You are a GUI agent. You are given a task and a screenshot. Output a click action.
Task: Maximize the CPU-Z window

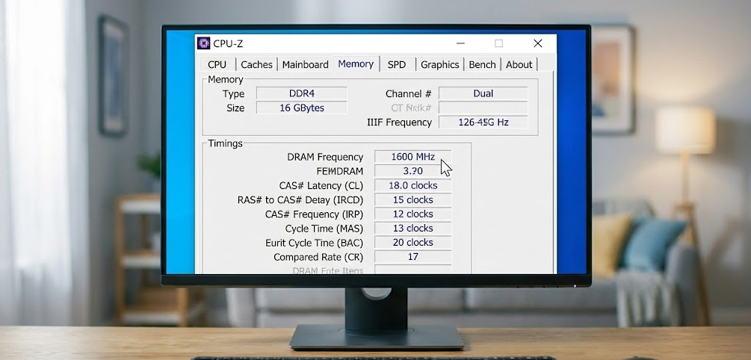[498, 43]
